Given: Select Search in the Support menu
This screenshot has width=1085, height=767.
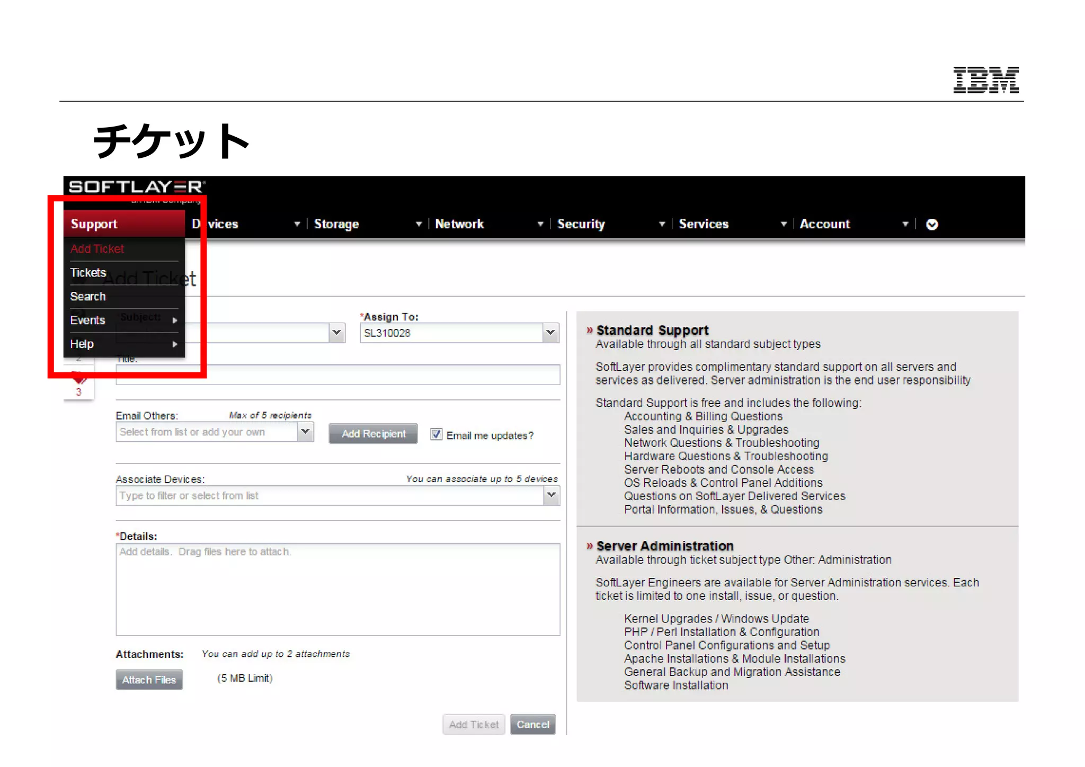Looking at the screenshot, I should pos(88,297).
